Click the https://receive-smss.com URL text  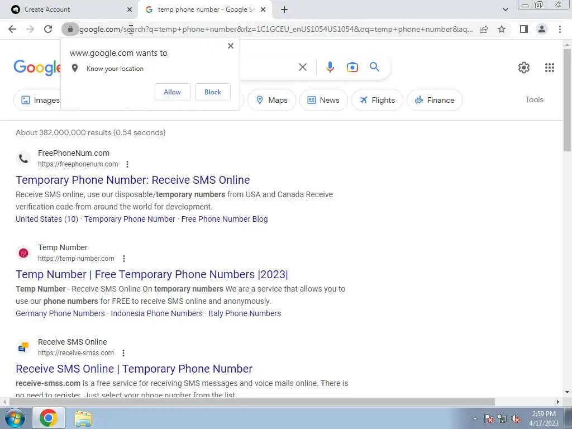76,353
